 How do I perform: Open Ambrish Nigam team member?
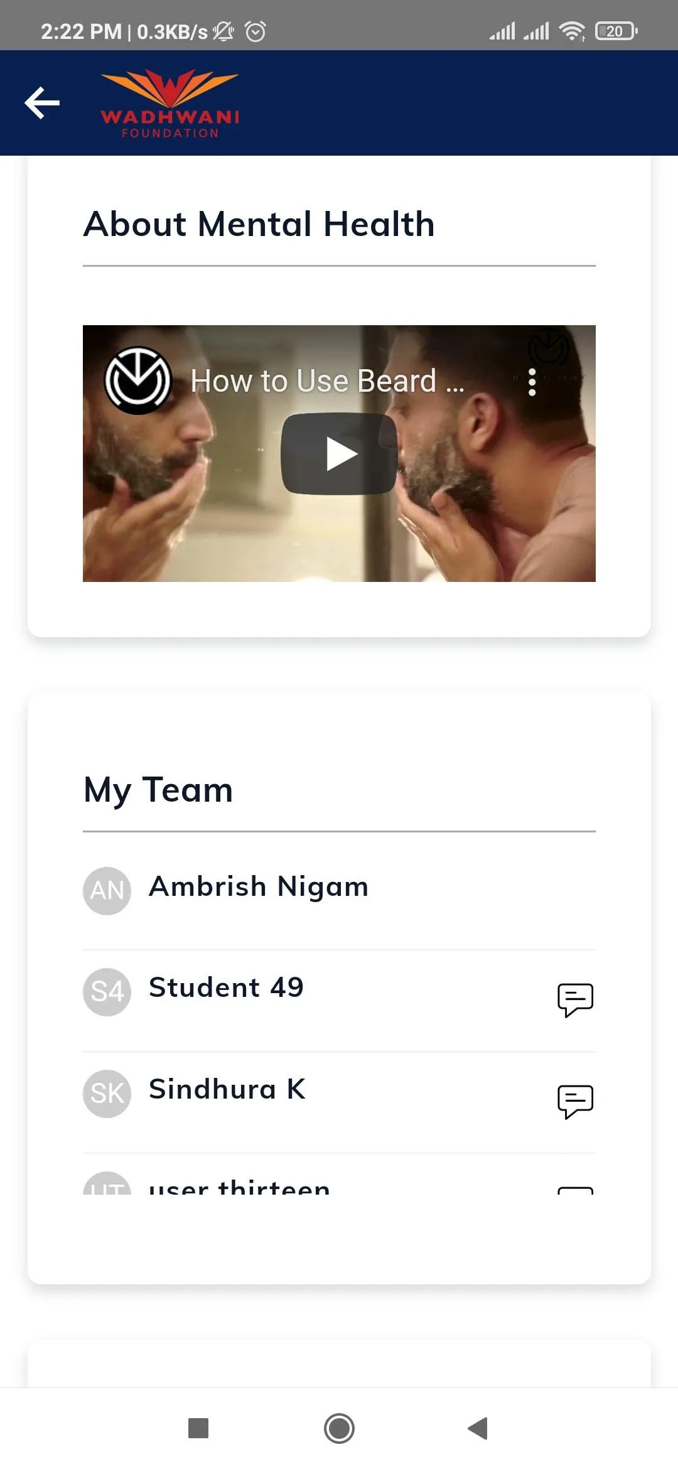[259, 887]
